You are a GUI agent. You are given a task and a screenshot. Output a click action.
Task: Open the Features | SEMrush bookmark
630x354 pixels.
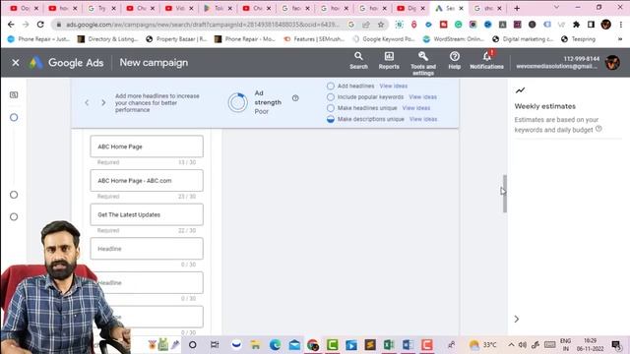point(314,39)
